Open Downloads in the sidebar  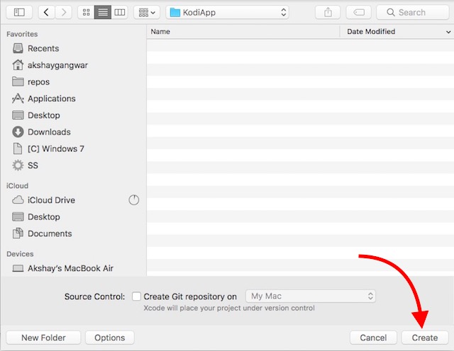[x=74, y=132]
